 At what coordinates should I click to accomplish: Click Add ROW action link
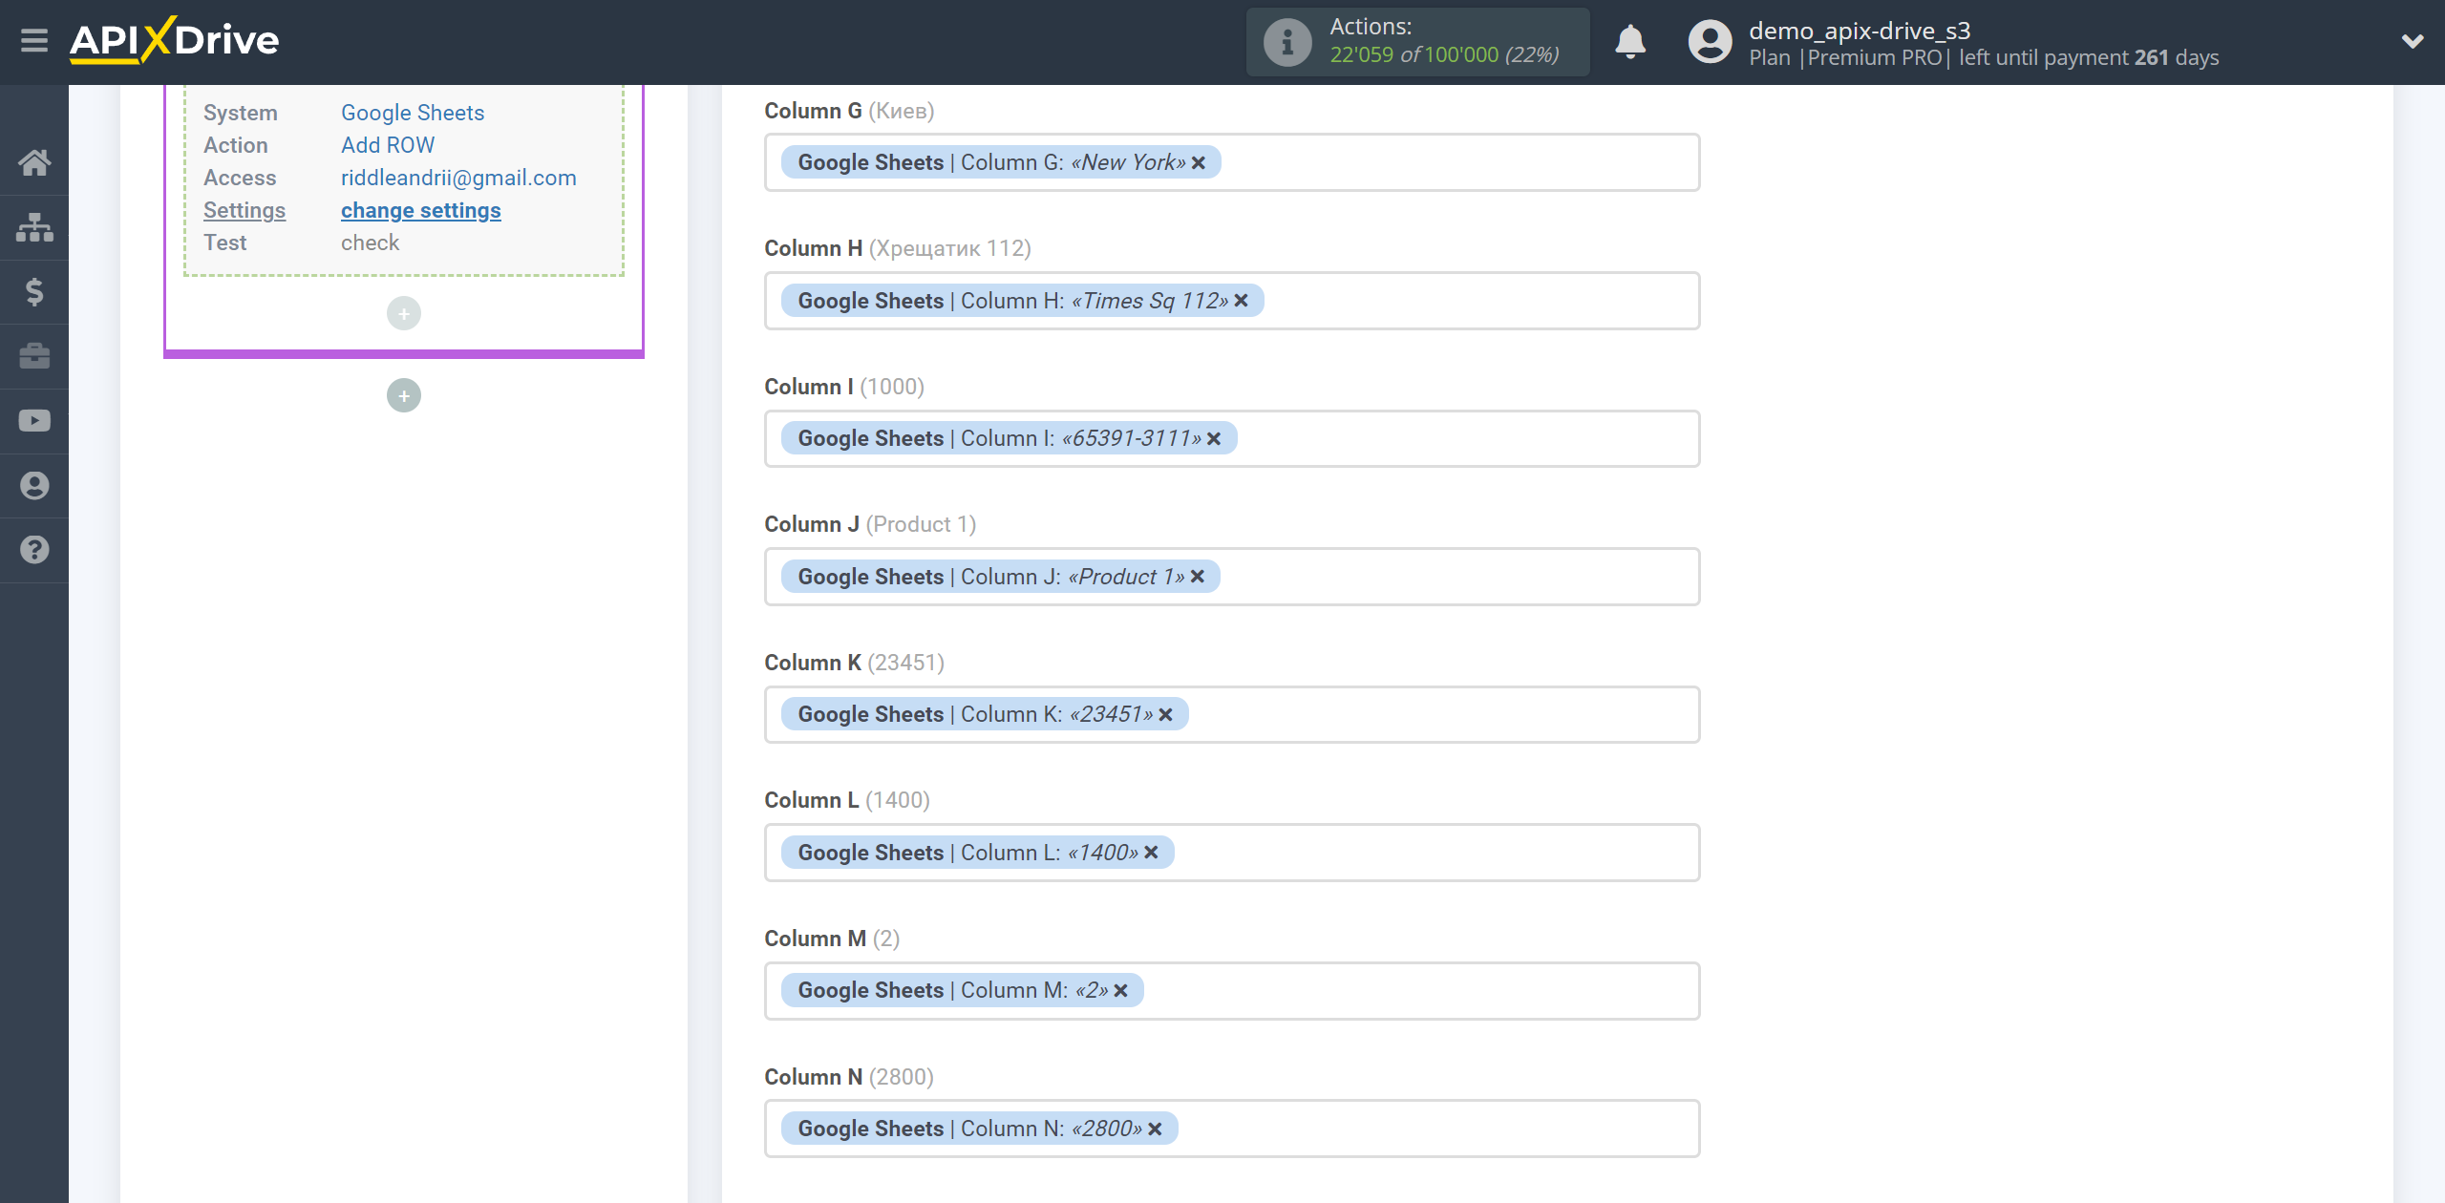[388, 145]
